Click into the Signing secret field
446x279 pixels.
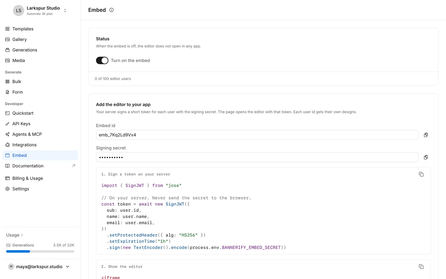[x=257, y=157]
